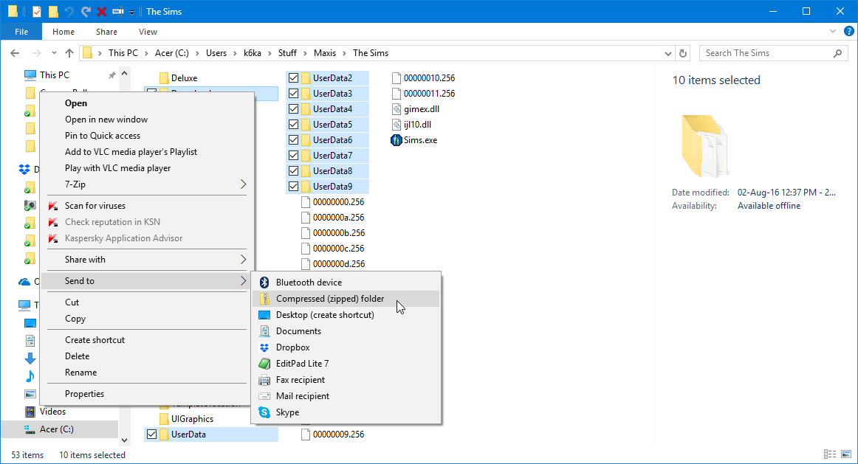Select Acer (C:) in navigation pane

(60, 429)
